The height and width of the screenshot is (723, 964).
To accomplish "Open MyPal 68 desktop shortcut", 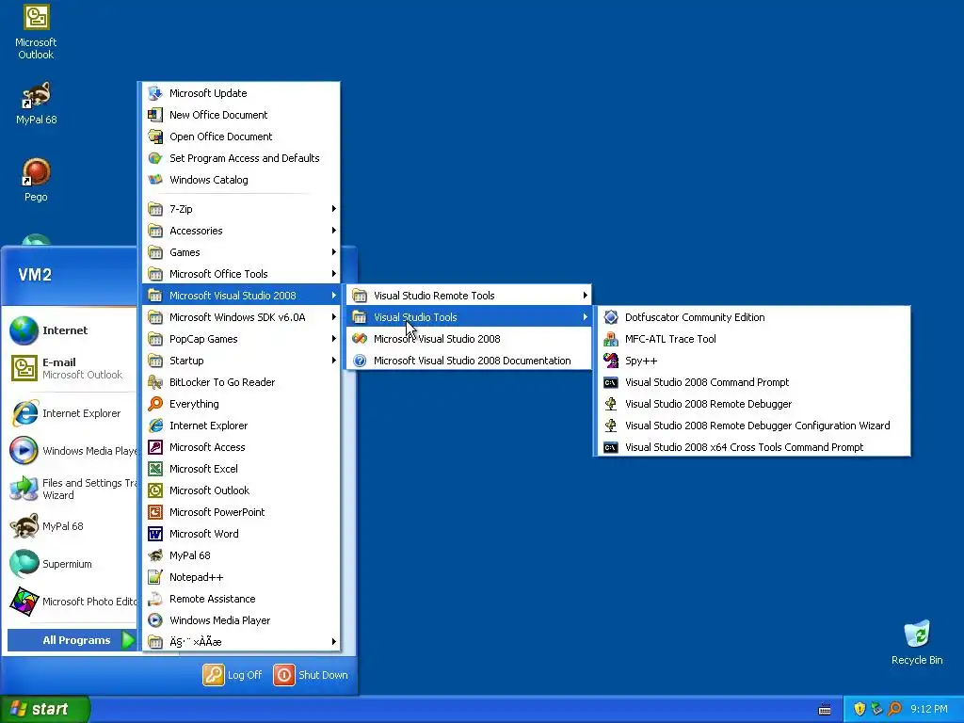I will (x=36, y=104).
